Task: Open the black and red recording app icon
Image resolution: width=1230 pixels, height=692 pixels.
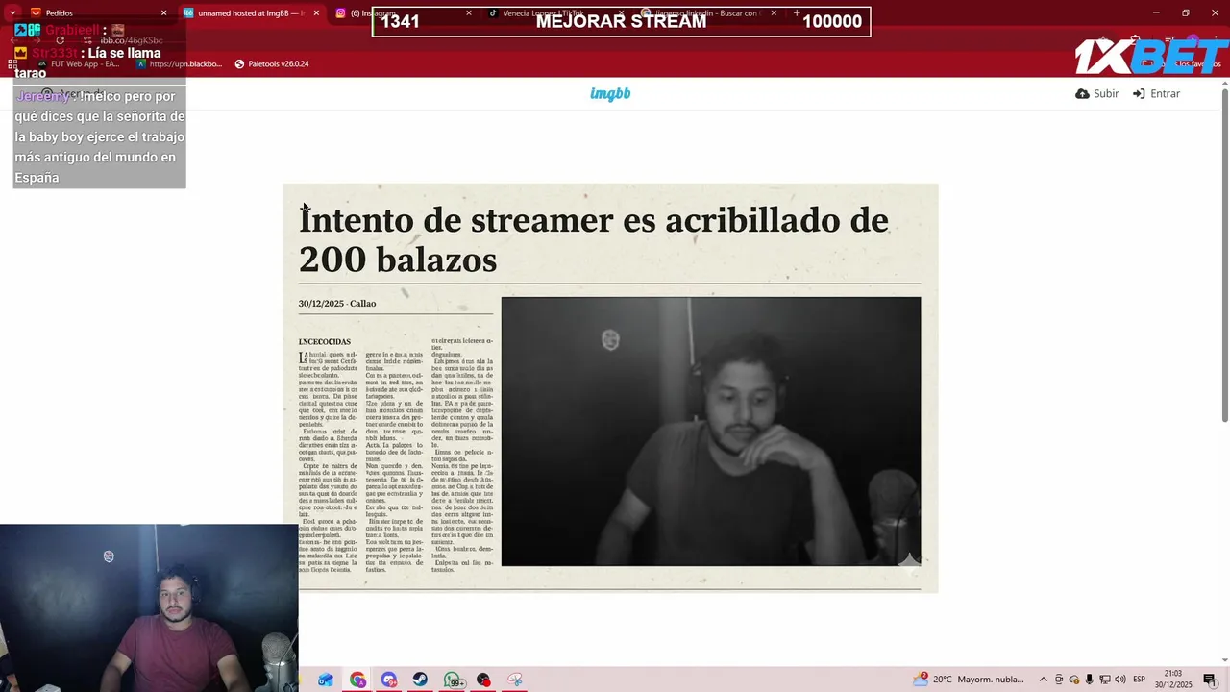Action: point(483,680)
